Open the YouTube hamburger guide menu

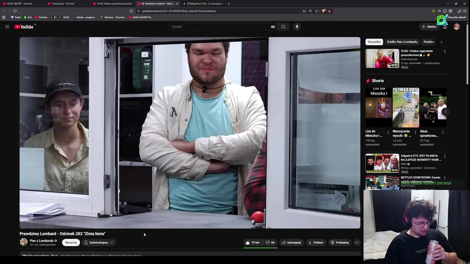(x=7, y=26)
